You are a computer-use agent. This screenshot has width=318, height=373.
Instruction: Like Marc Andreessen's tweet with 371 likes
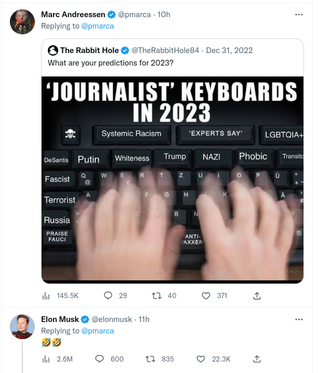(206, 295)
